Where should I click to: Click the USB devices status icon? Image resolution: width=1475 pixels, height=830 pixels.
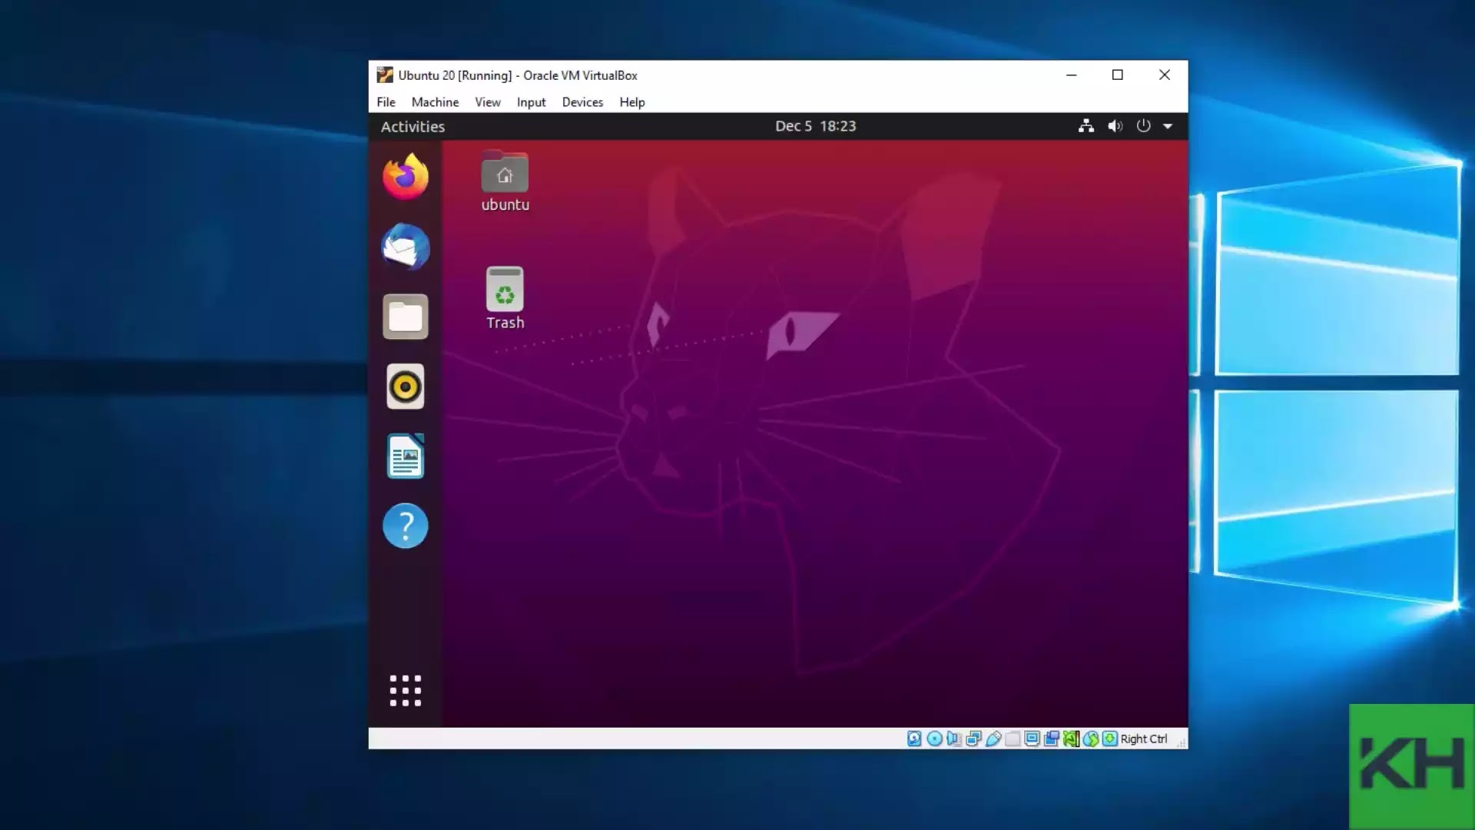coord(994,739)
